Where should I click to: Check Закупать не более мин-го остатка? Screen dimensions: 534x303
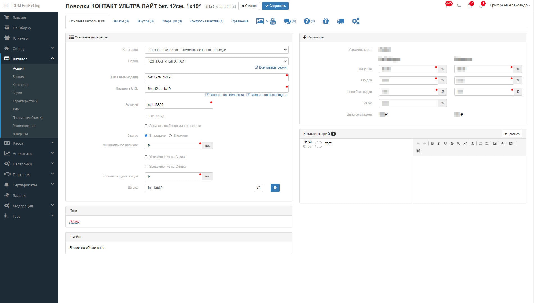[x=146, y=126]
